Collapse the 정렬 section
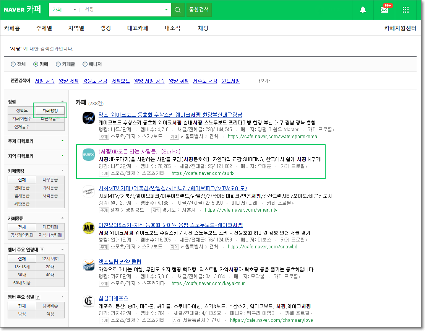The image size is (425, 331). 63,102
